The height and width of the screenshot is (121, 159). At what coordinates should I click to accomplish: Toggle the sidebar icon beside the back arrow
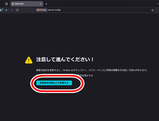[x=1, y=10]
